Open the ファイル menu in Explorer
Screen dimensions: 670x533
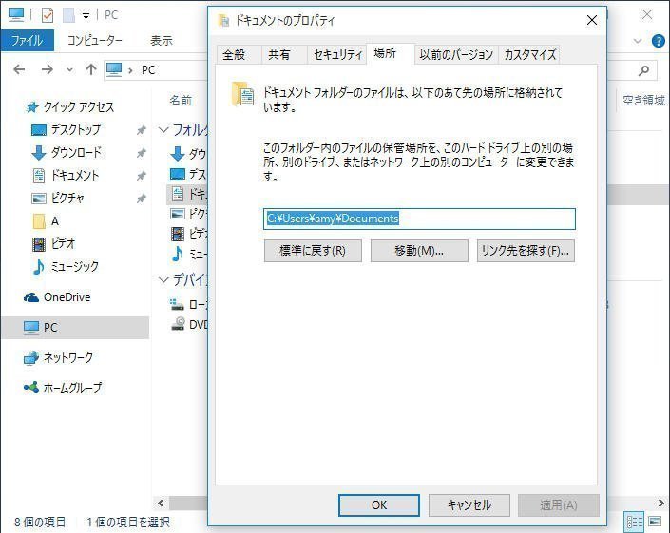click(27, 41)
